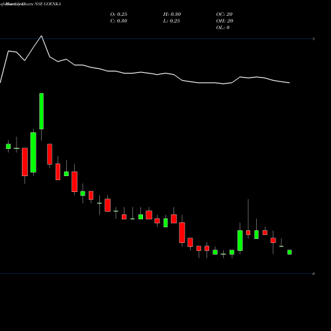
Task: Select the close price 'C: 0.30' label
Action: point(118,21)
